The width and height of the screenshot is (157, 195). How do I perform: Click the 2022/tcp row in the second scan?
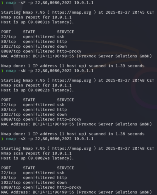pos(34,115)
